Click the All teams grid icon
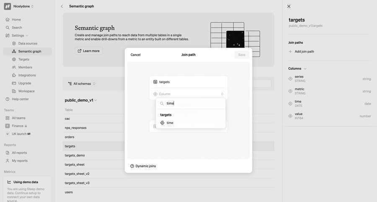 pos(8,118)
